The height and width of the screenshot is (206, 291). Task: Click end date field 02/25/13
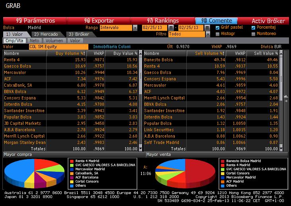[x=191, y=28]
